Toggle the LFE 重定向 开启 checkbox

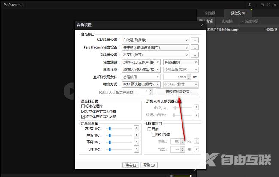tap(149, 128)
